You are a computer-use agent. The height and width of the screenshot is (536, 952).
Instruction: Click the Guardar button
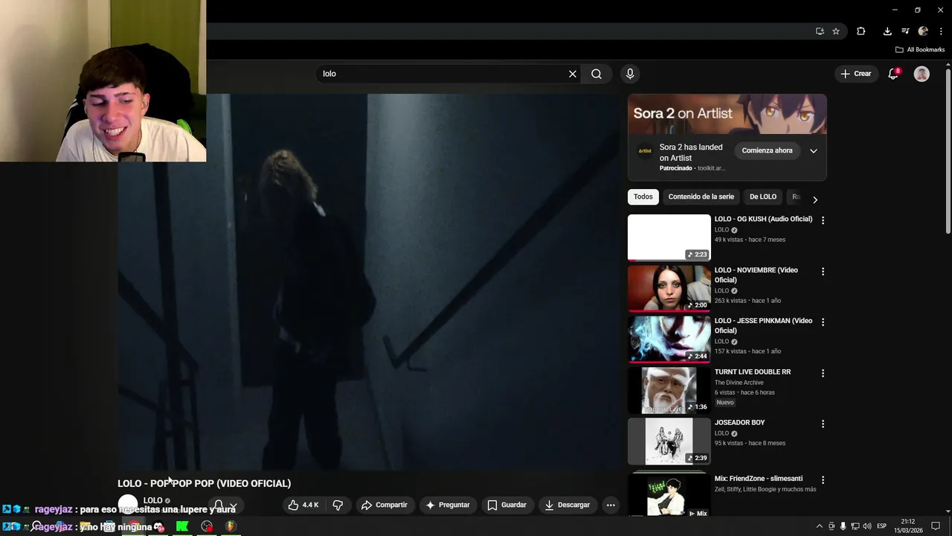[x=506, y=505]
